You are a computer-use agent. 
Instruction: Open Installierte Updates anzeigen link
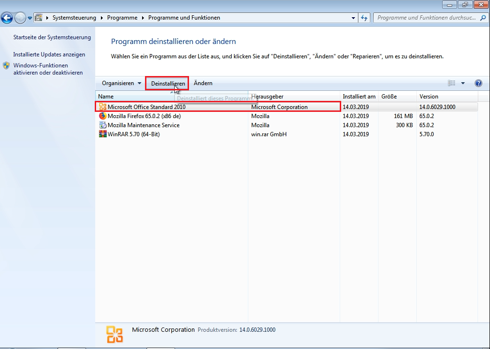(49, 55)
